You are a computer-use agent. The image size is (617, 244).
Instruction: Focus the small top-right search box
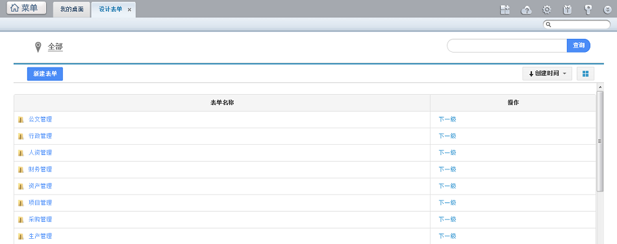(577, 25)
